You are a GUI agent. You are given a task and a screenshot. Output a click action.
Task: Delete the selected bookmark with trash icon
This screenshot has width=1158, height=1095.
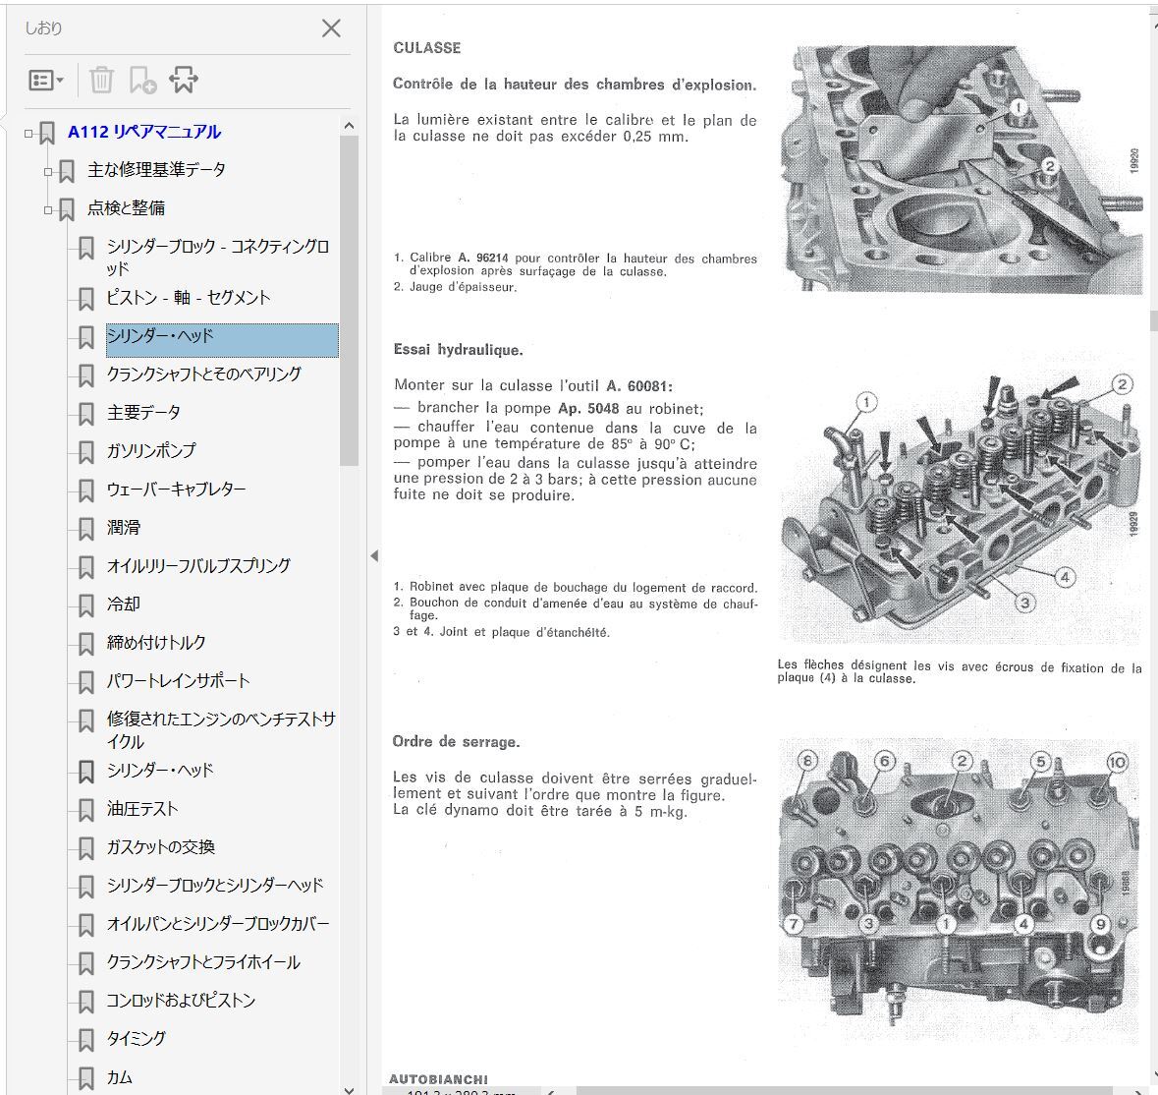(101, 80)
